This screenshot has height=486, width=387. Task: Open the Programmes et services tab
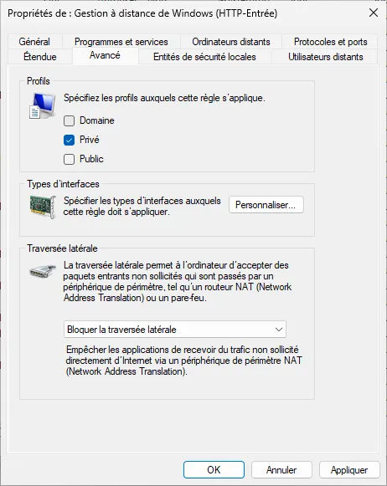[121, 42]
